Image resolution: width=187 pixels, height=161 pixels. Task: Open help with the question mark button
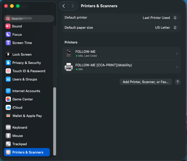tap(177, 82)
